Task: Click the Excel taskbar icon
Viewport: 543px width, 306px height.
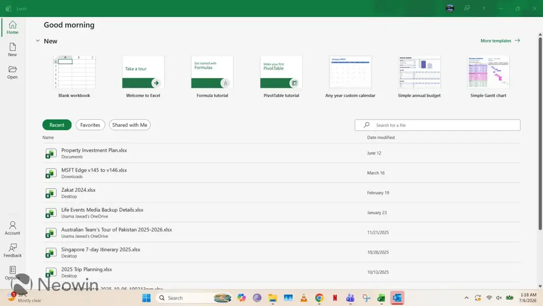Action: tap(382, 298)
